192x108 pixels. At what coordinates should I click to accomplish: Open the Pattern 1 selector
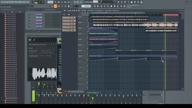86,6
